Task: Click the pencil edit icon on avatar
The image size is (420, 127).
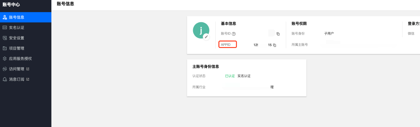Action: tap(206, 37)
